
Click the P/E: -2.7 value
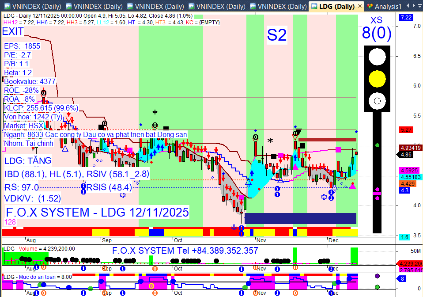tap(18, 55)
